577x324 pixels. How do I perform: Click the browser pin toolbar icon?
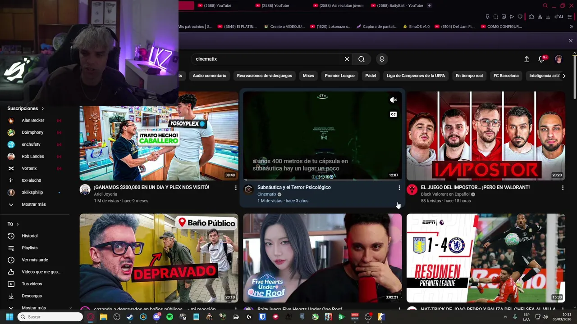pos(487,17)
